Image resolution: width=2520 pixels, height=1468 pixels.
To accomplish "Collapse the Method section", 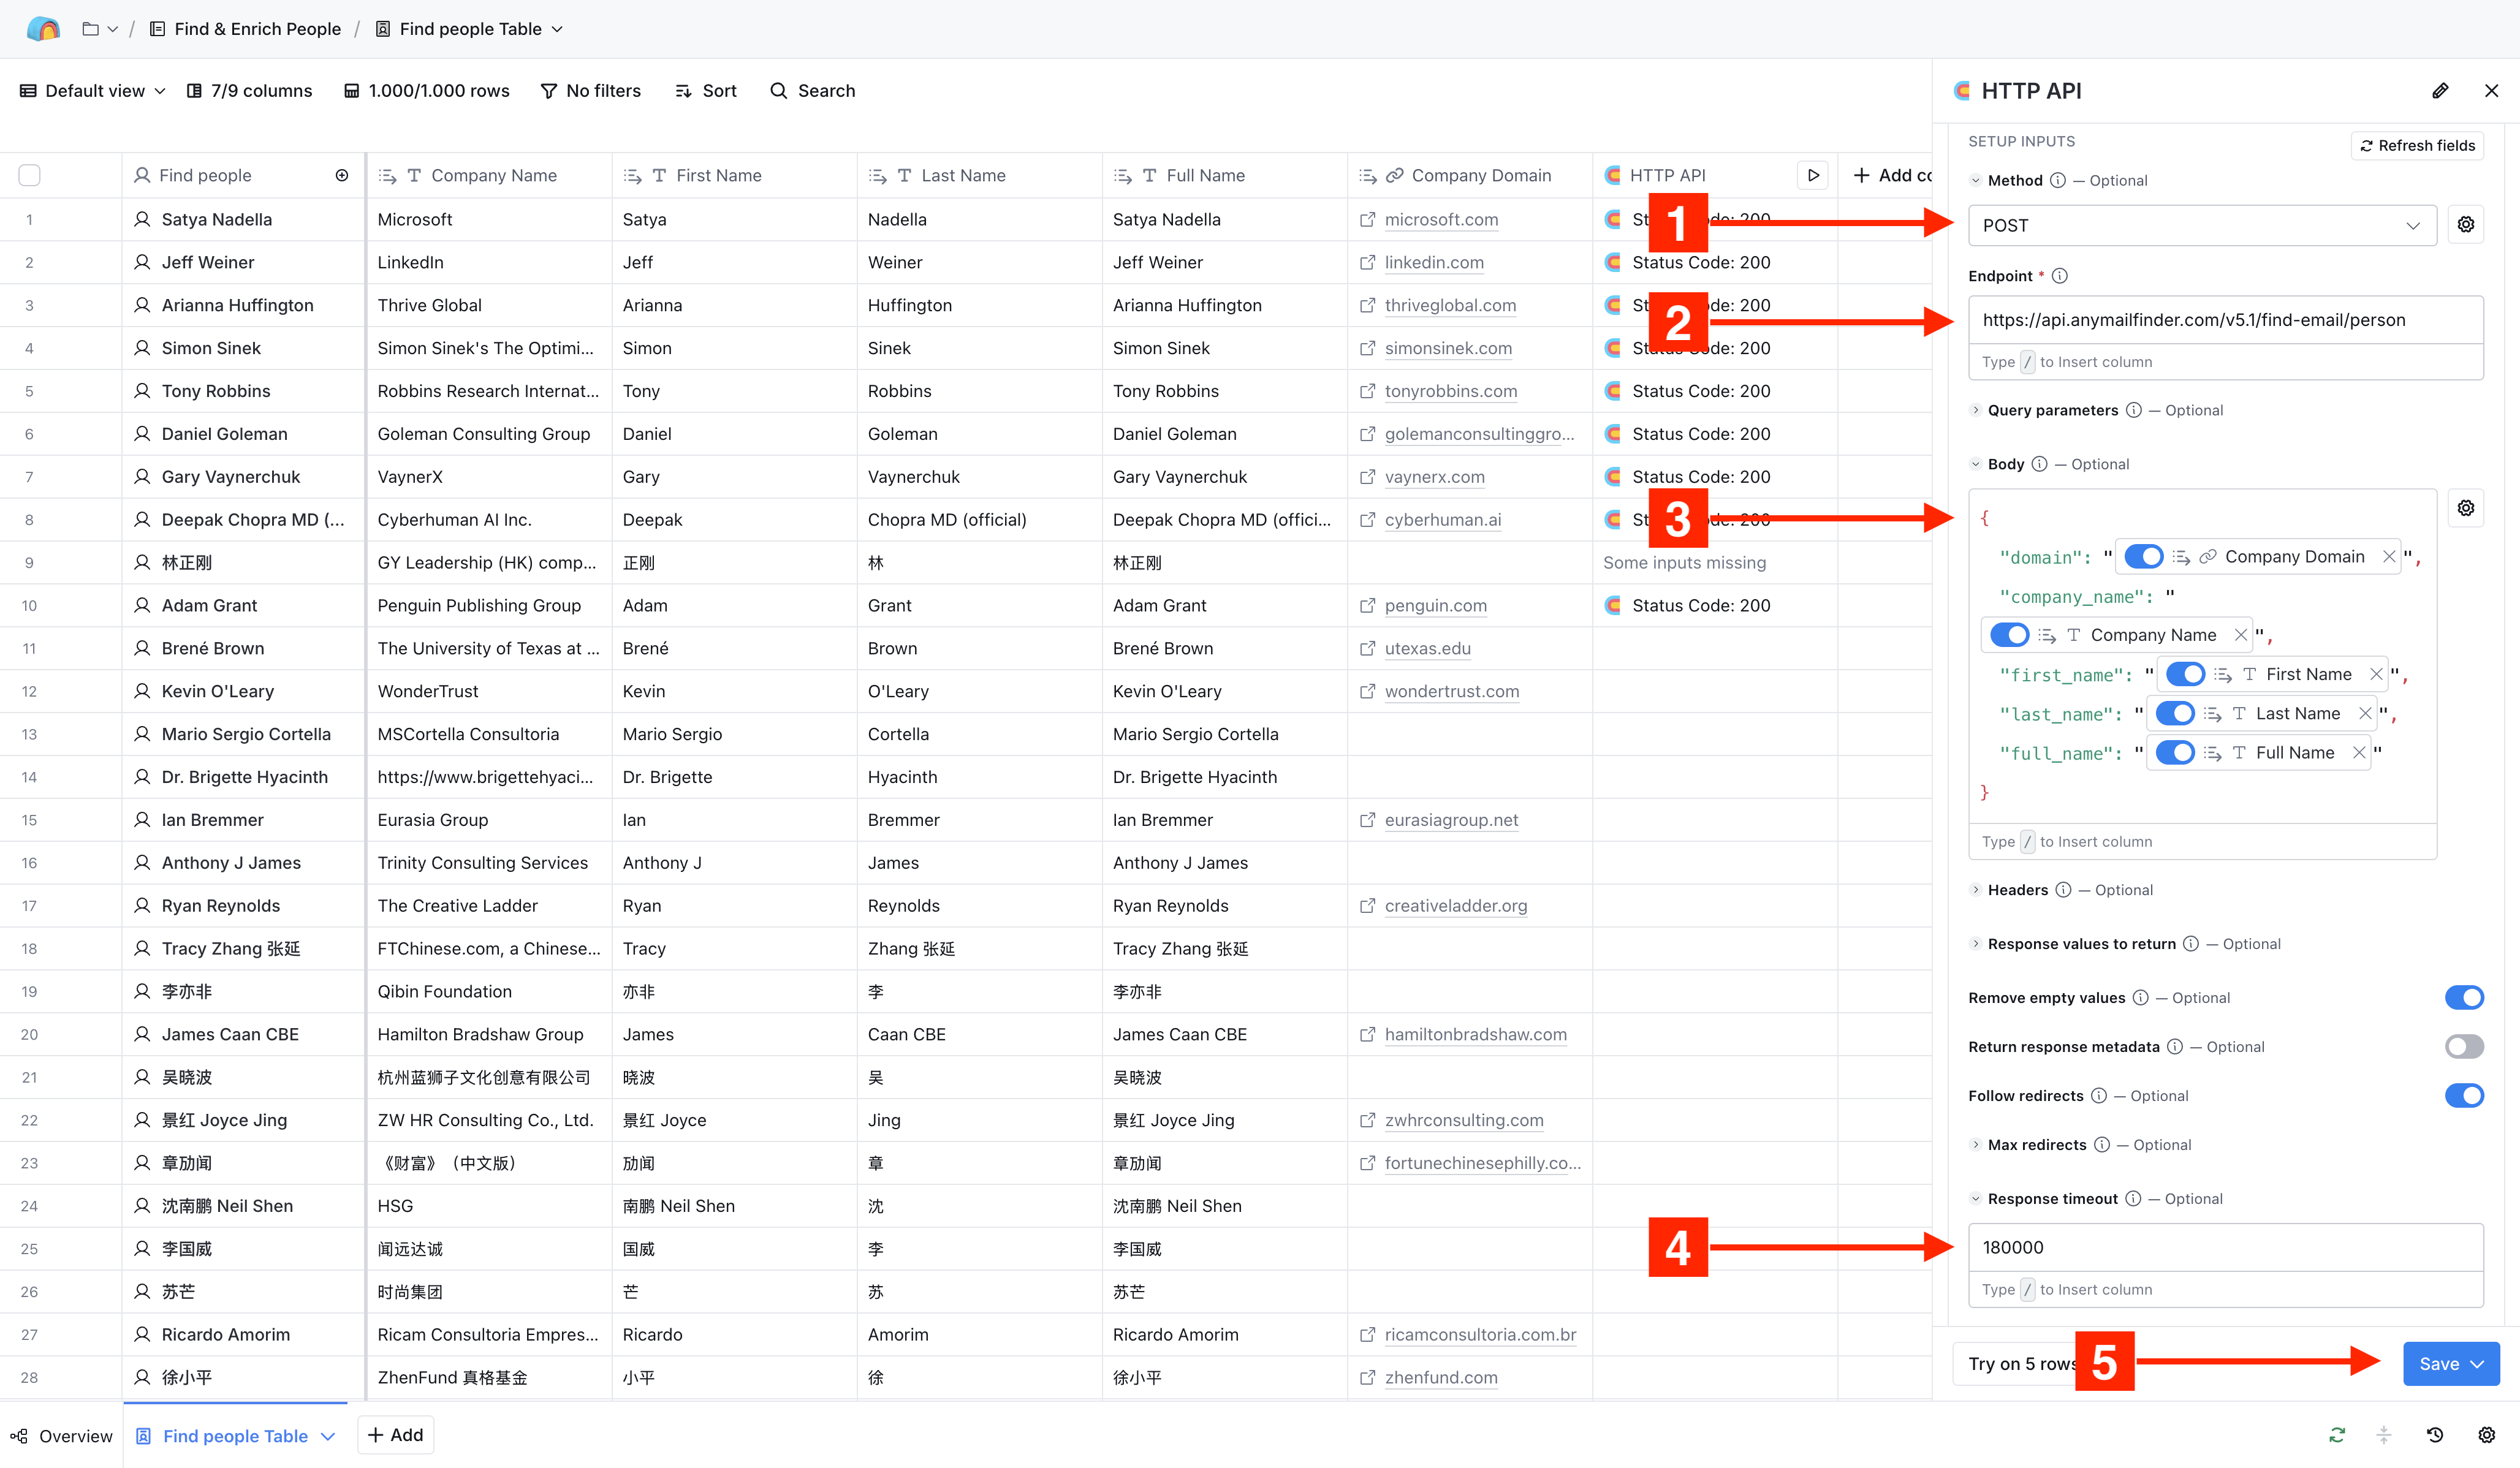I will (1975, 181).
